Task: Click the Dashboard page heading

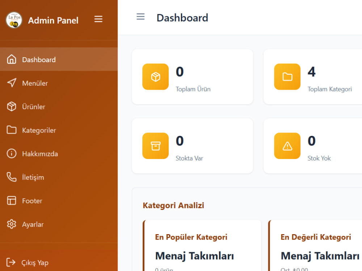Action: [182, 18]
